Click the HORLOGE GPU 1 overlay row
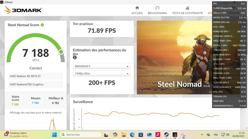The height and width of the screenshot is (139, 248). click(x=229, y=32)
